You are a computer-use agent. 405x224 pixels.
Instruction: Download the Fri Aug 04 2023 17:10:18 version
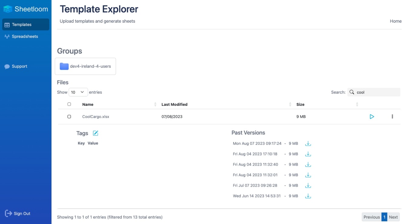pyautogui.click(x=308, y=154)
